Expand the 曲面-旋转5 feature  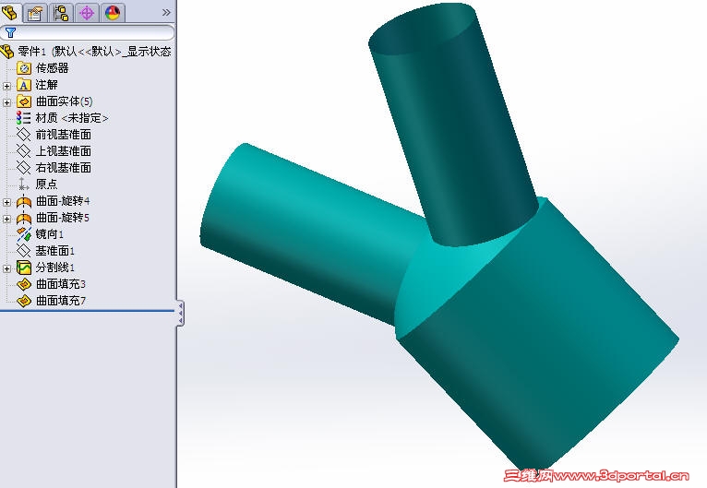pyautogui.click(x=6, y=219)
